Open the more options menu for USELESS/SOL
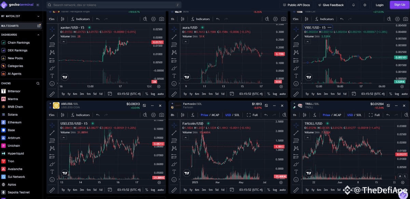 (152, 106)
